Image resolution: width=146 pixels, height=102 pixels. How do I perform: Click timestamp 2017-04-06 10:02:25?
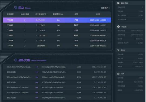pyautogui.click(x=98, y=25)
